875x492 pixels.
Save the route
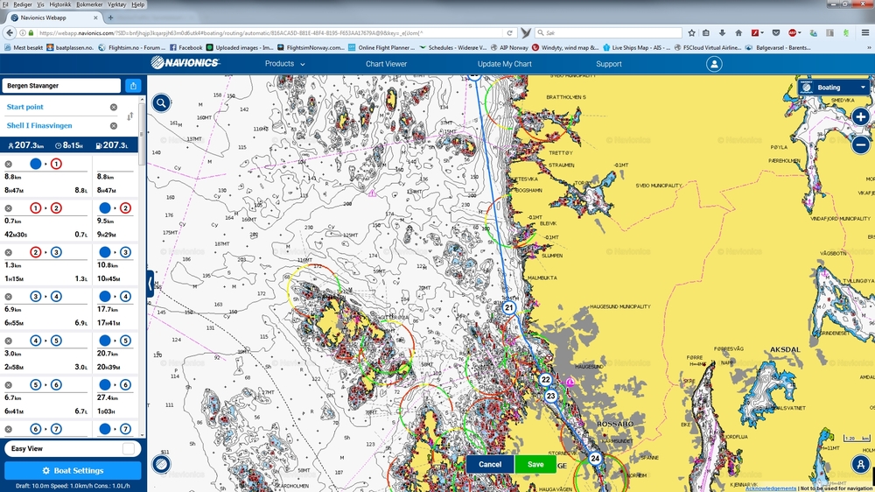[x=535, y=464]
